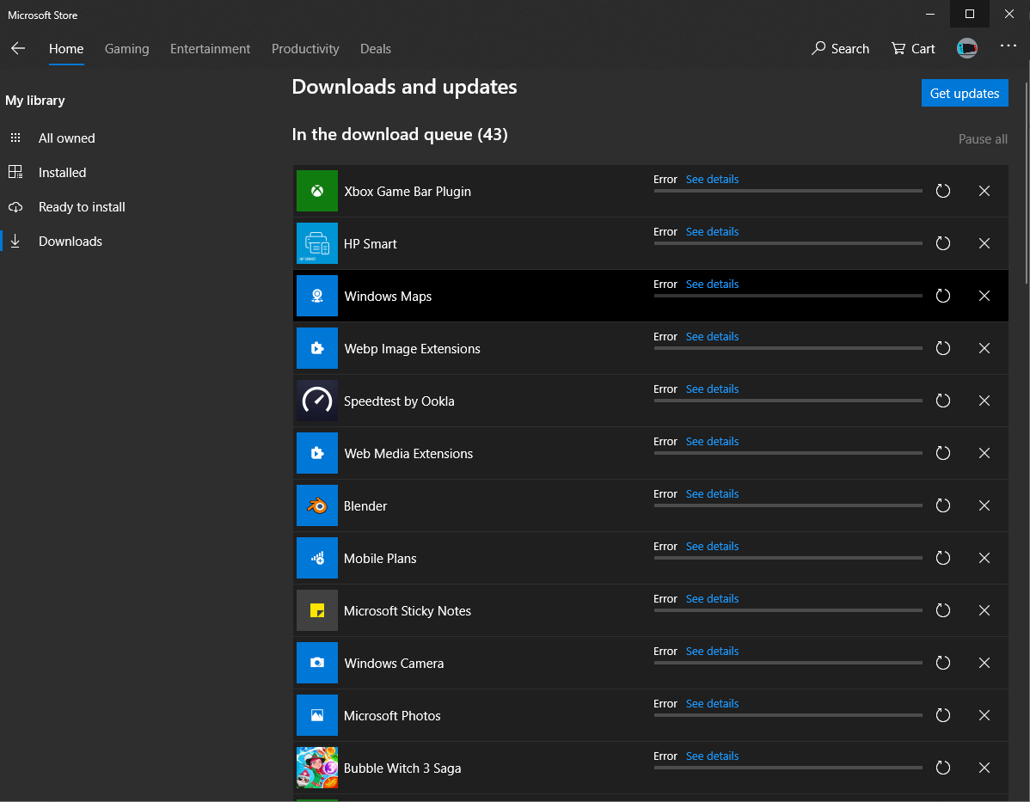The width and height of the screenshot is (1030, 802).
Task: Click the Blender app icon
Action: click(x=317, y=505)
